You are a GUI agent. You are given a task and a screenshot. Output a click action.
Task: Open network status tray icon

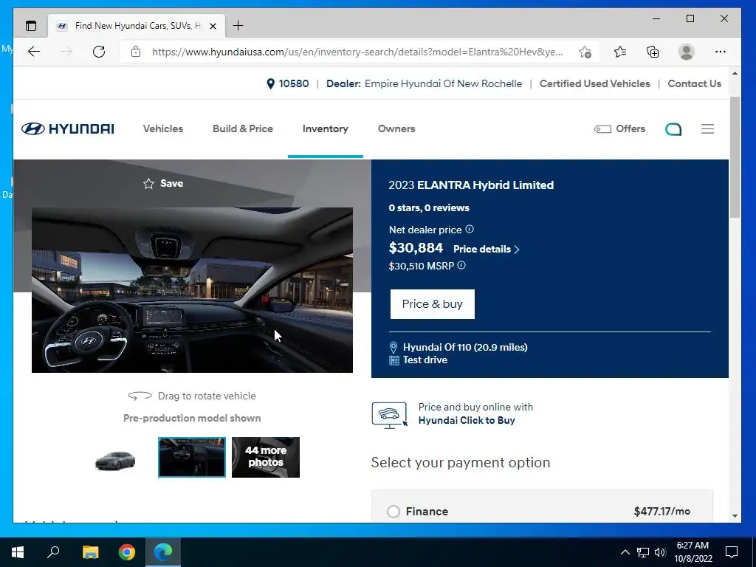(x=643, y=552)
